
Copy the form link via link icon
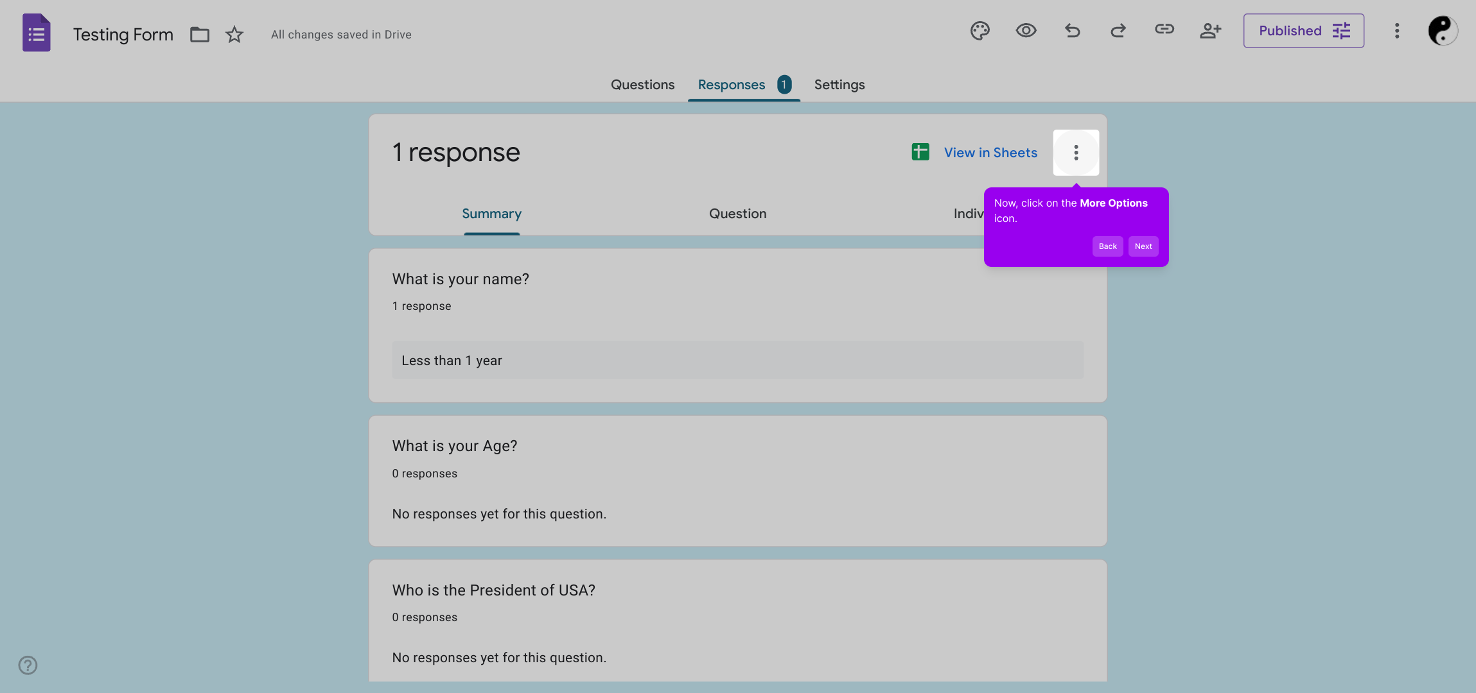[x=1163, y=30]
